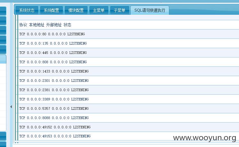Select the row for port 0.0.0.0:808

pyautogui.click(x=129, y=62)
